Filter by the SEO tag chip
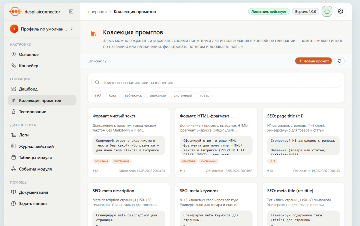The width and height of the screenshot is (360, 226). point(98,95)
